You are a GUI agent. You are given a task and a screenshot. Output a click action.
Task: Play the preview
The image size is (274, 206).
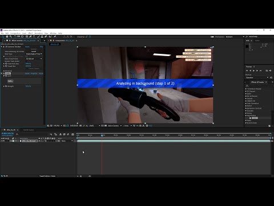click(x=253, y=70)
